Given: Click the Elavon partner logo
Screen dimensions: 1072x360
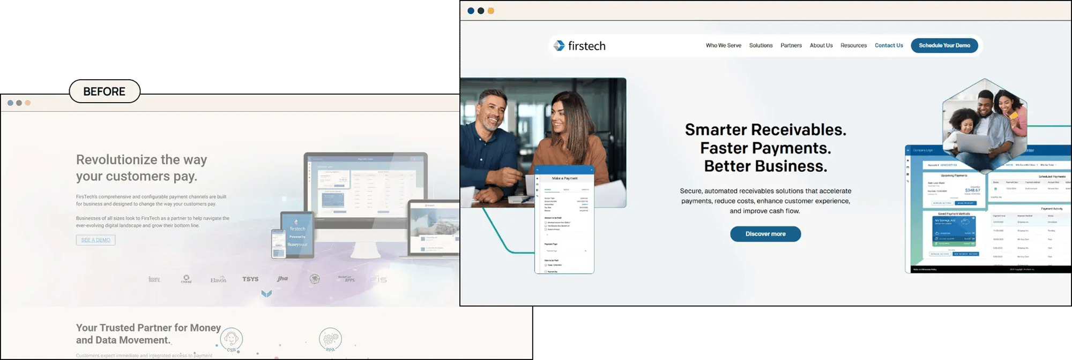Looking at the screenshot, I should pos(218,280).
